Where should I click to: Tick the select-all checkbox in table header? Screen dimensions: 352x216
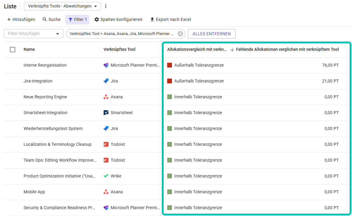click(13, 49)
